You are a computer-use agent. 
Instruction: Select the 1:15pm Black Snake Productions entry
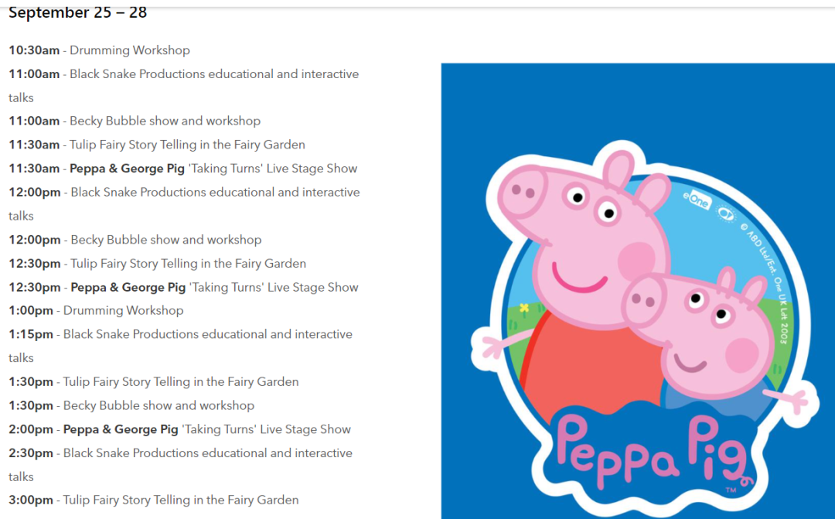180,346
